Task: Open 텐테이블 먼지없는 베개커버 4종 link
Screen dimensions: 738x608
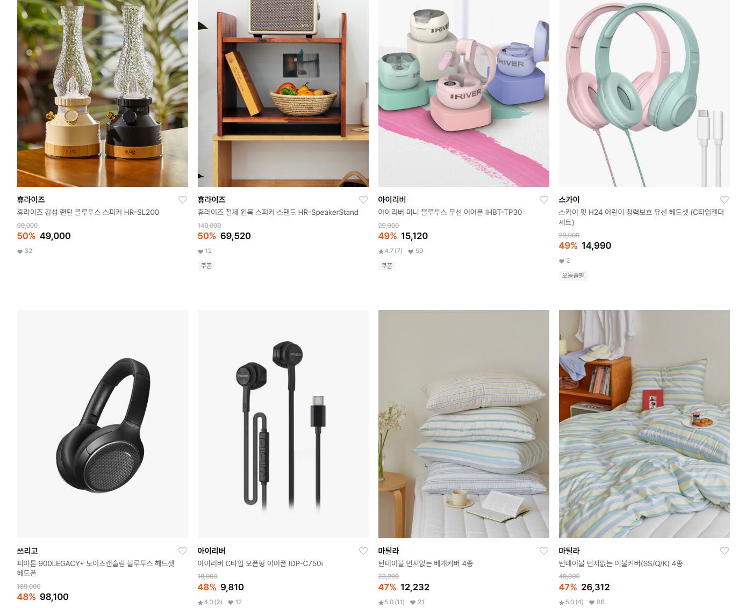Action: 425,563
